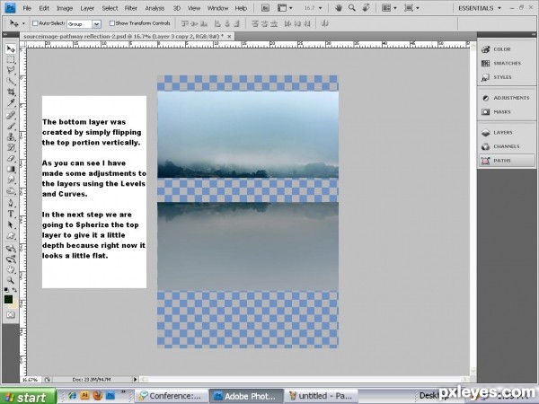The height and width of the screenshot is (404, 539).
Task: Select the Pen tool
Action: pyautogui.click(x=11, y=203)
